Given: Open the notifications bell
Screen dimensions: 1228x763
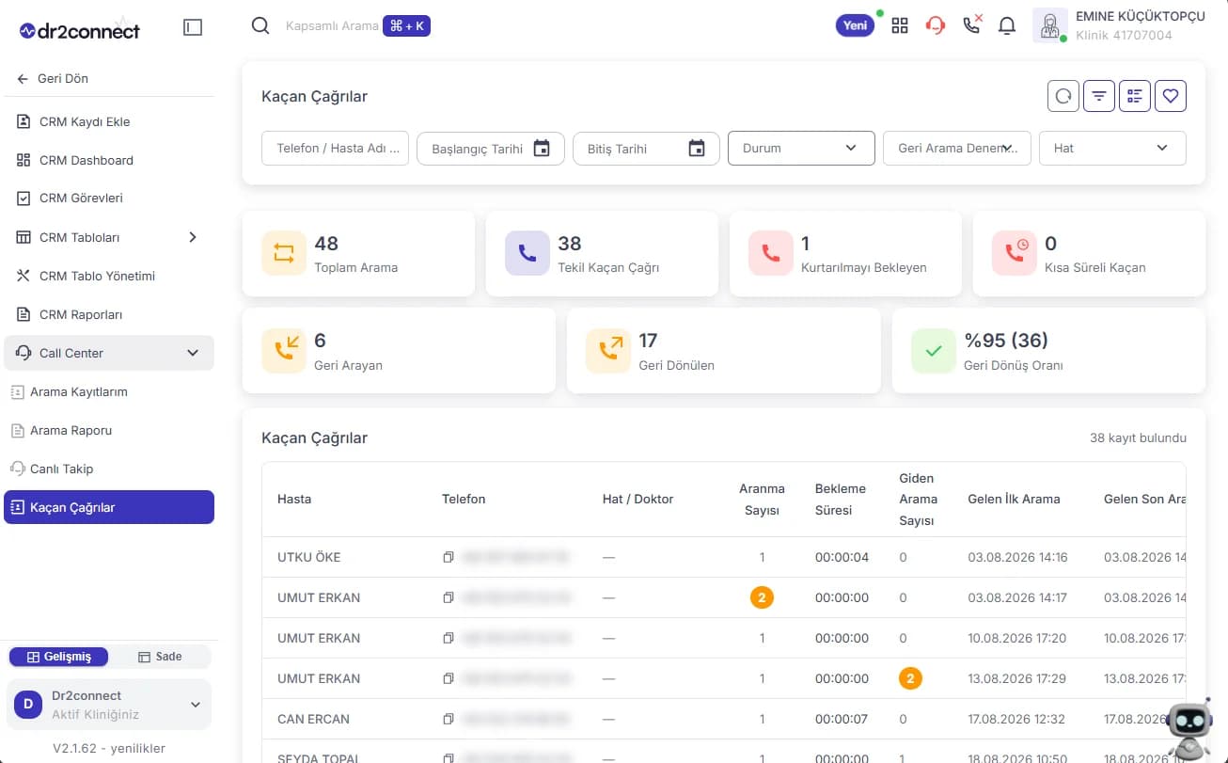Looking at the screenshot, I should pos(1007,25).
